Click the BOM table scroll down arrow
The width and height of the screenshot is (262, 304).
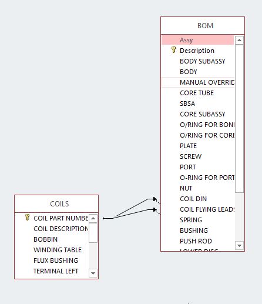[239, 245]
